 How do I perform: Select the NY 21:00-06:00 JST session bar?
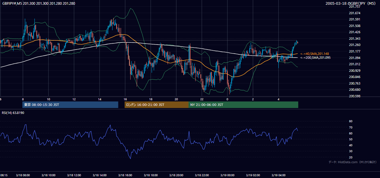pyautogui.click(x=243, y=105)
